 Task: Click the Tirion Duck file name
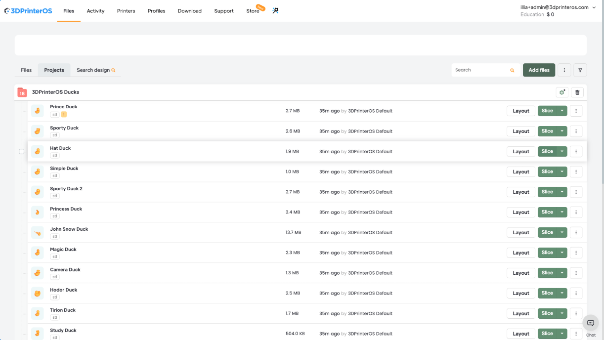click(x=63, y=310)
